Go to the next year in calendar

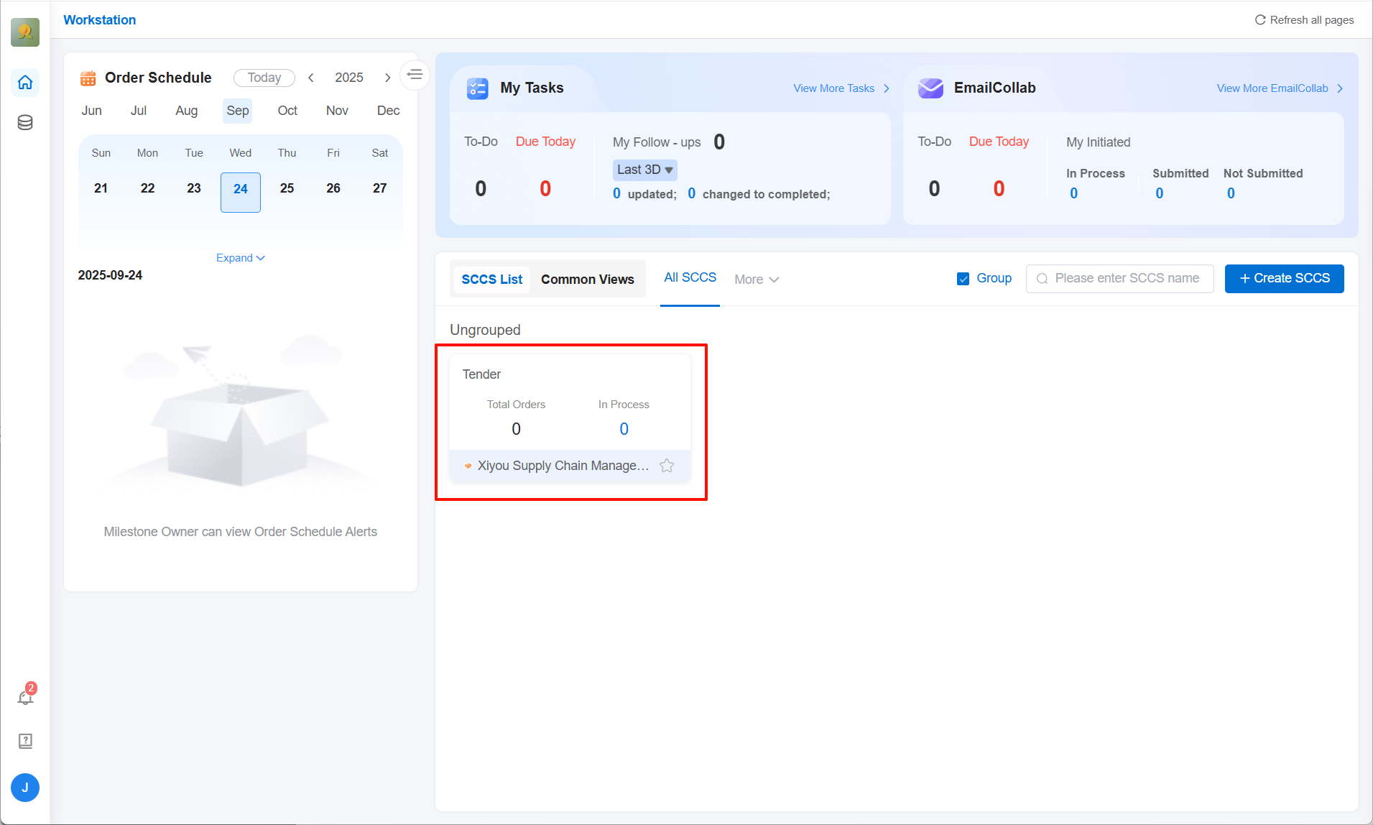[x=387, y=78]
